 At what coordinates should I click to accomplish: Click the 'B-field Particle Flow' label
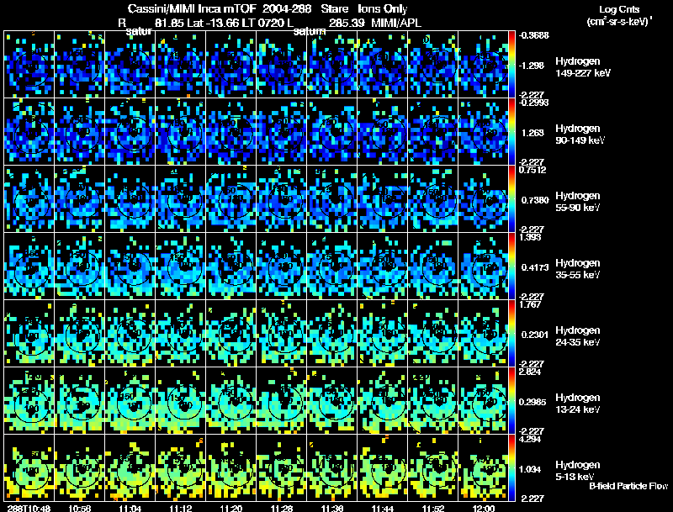click(x=628, y=486)
